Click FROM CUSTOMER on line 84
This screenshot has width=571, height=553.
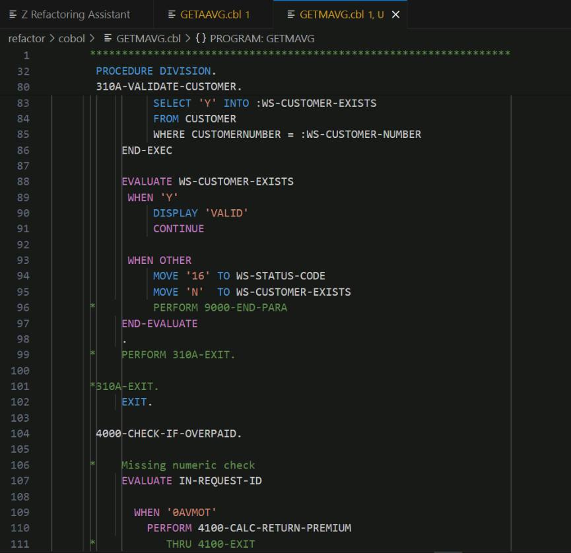click(x=195, y=119)
